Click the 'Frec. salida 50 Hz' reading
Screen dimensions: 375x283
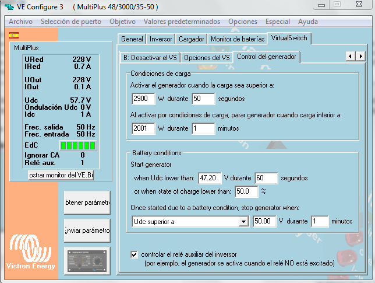(x=60, y=127)
